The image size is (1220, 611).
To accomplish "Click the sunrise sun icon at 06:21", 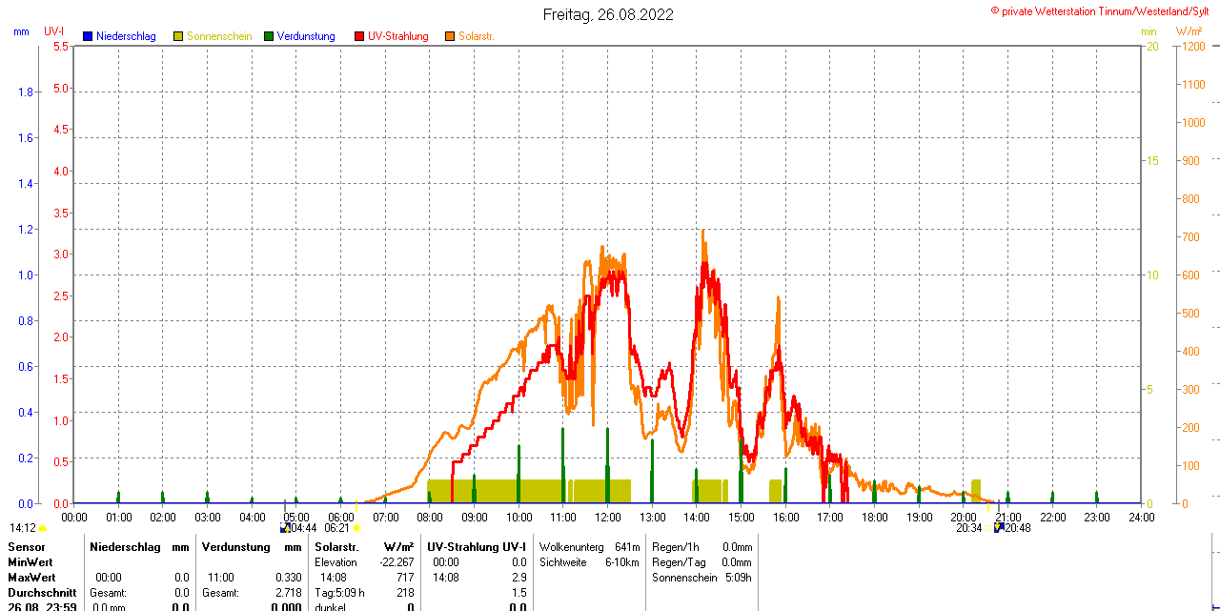I will click(356, 528).
